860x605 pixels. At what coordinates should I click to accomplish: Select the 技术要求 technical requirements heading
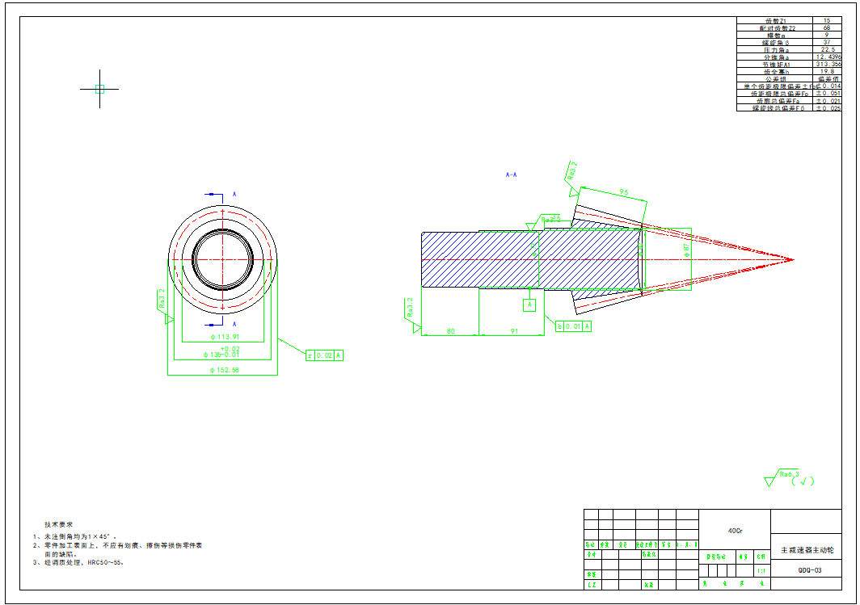pyautogui.click(x=59, y=524)
